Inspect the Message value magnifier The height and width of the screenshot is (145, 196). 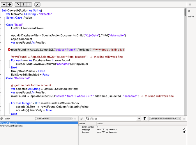tap(184, 130)
